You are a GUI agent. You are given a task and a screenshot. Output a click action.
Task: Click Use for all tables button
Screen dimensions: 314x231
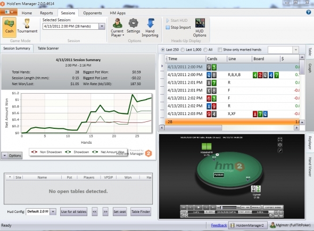[73, 211]
